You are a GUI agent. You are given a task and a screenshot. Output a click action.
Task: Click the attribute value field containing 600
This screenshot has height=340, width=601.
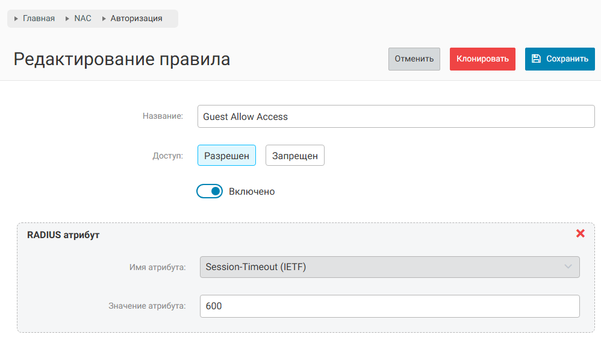coord(389,306)
